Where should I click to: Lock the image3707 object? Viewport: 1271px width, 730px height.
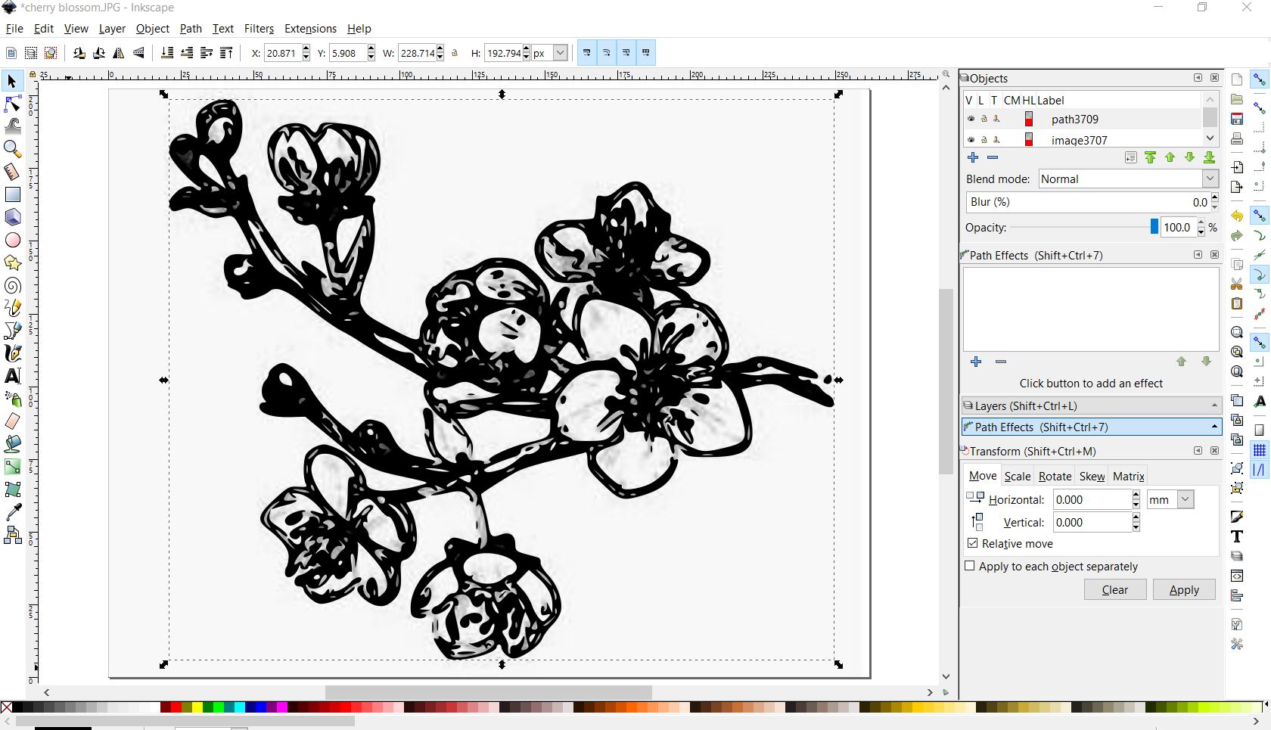tap(984, 139)
